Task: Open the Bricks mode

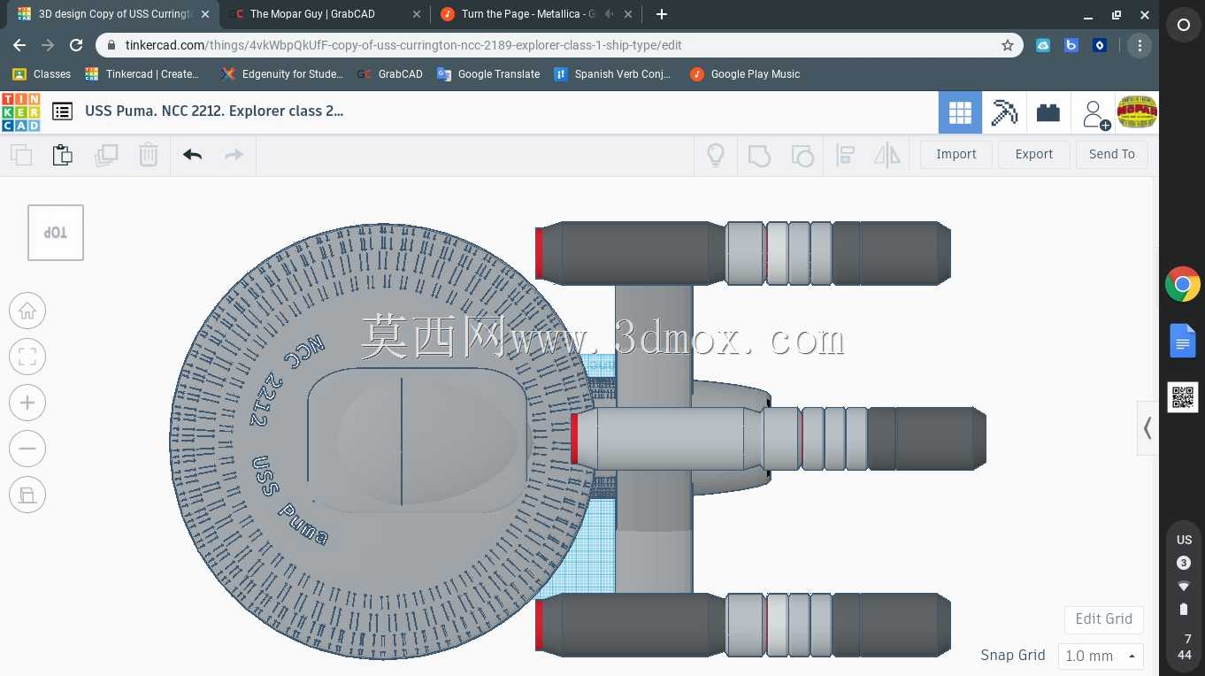Action: (x=1048, y=112)
